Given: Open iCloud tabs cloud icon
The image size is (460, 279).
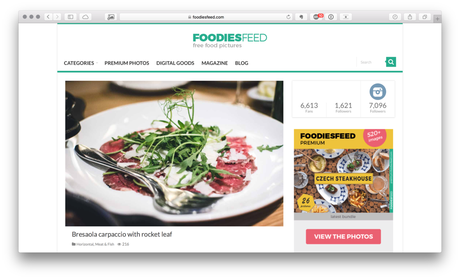Looking at the screenshot, I should 85,17.
